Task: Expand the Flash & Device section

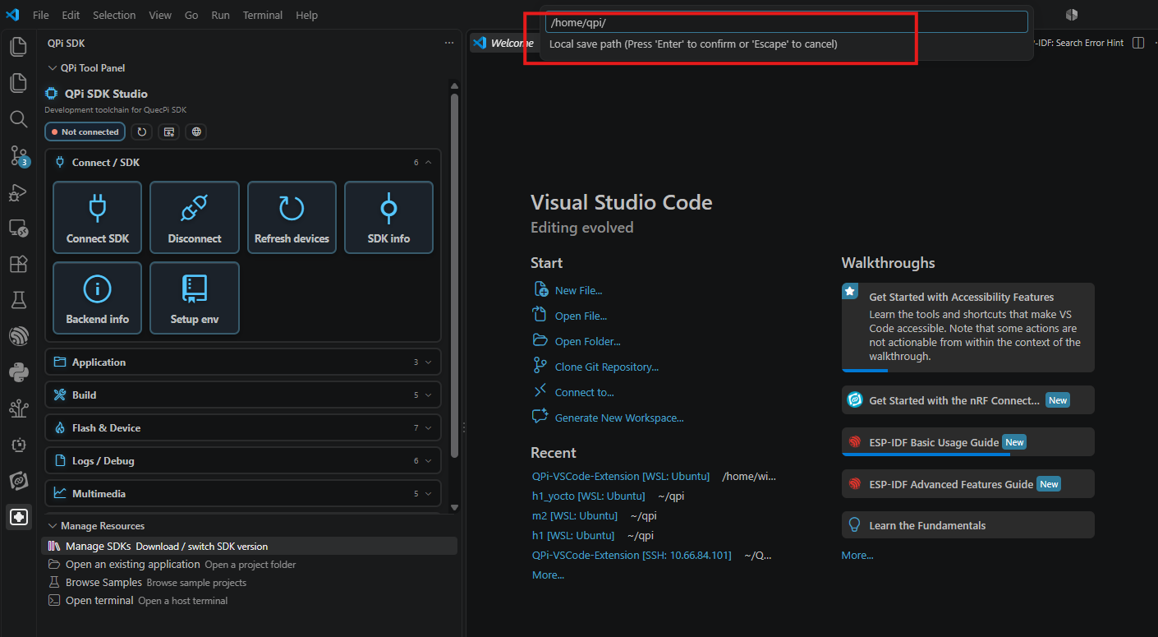Action: pyautogui.click(x=243, y=427)
